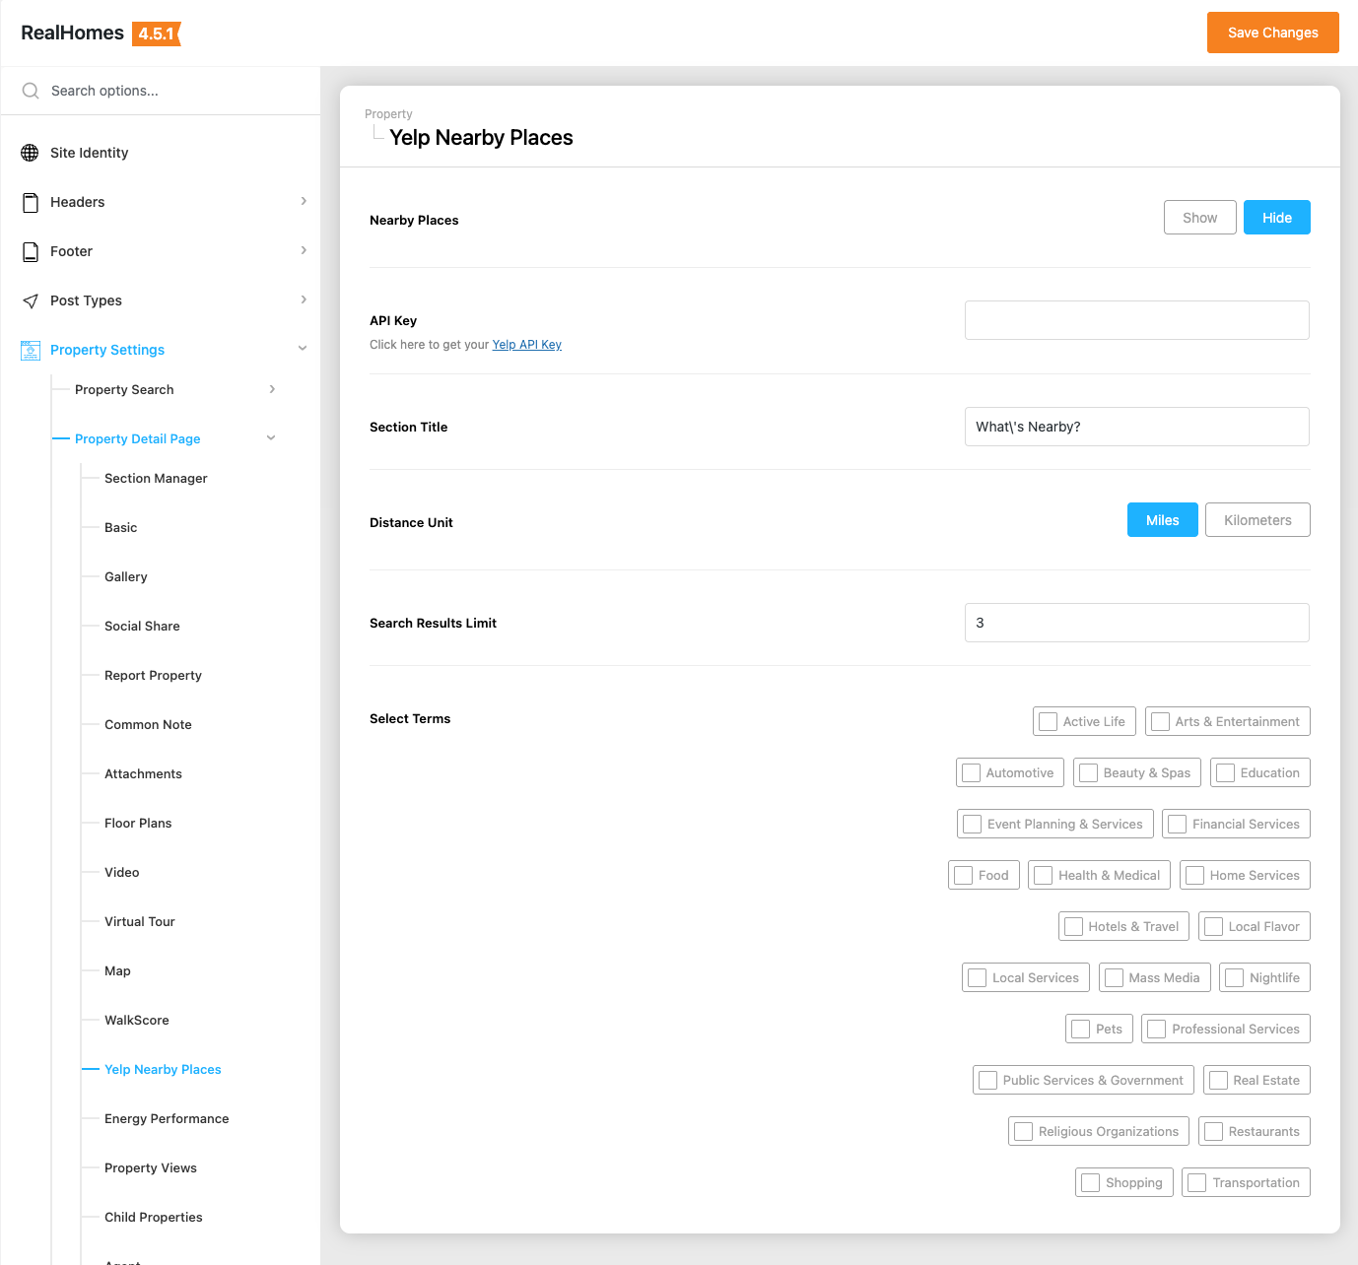Switch distance unit to Kilometers
The width and height of the screenshot is (1358, 1265).
1256,520
